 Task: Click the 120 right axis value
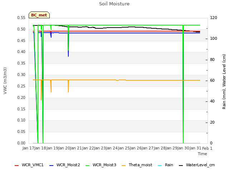click(x=214, y=18)
